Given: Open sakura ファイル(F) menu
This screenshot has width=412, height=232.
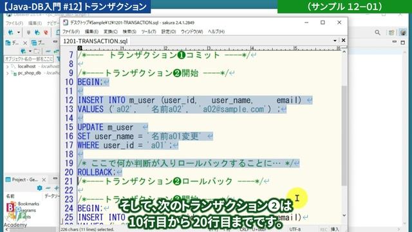Looking at the screenshot, I should [x=71, y=32].
